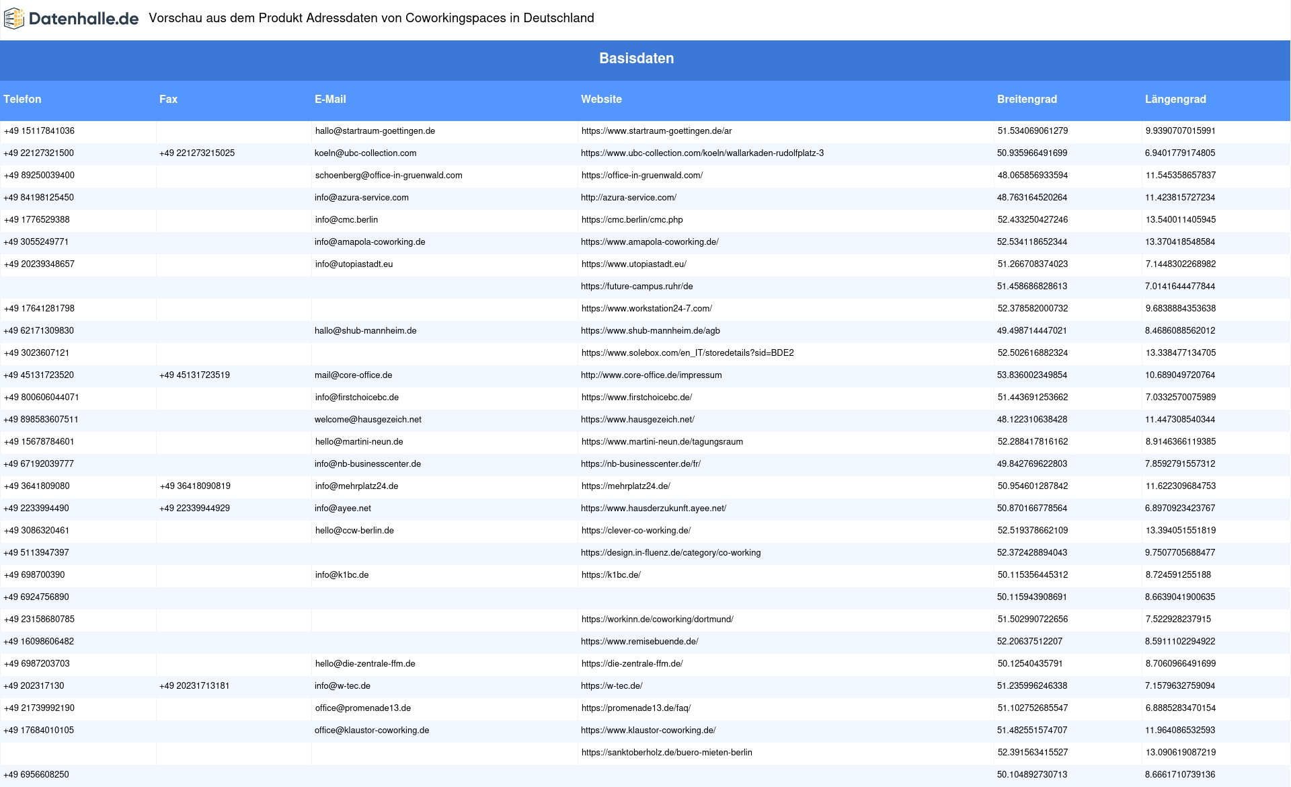Click the Basisdaten section heading
The height and width of the screenshot is (787, 1291).
636,59
